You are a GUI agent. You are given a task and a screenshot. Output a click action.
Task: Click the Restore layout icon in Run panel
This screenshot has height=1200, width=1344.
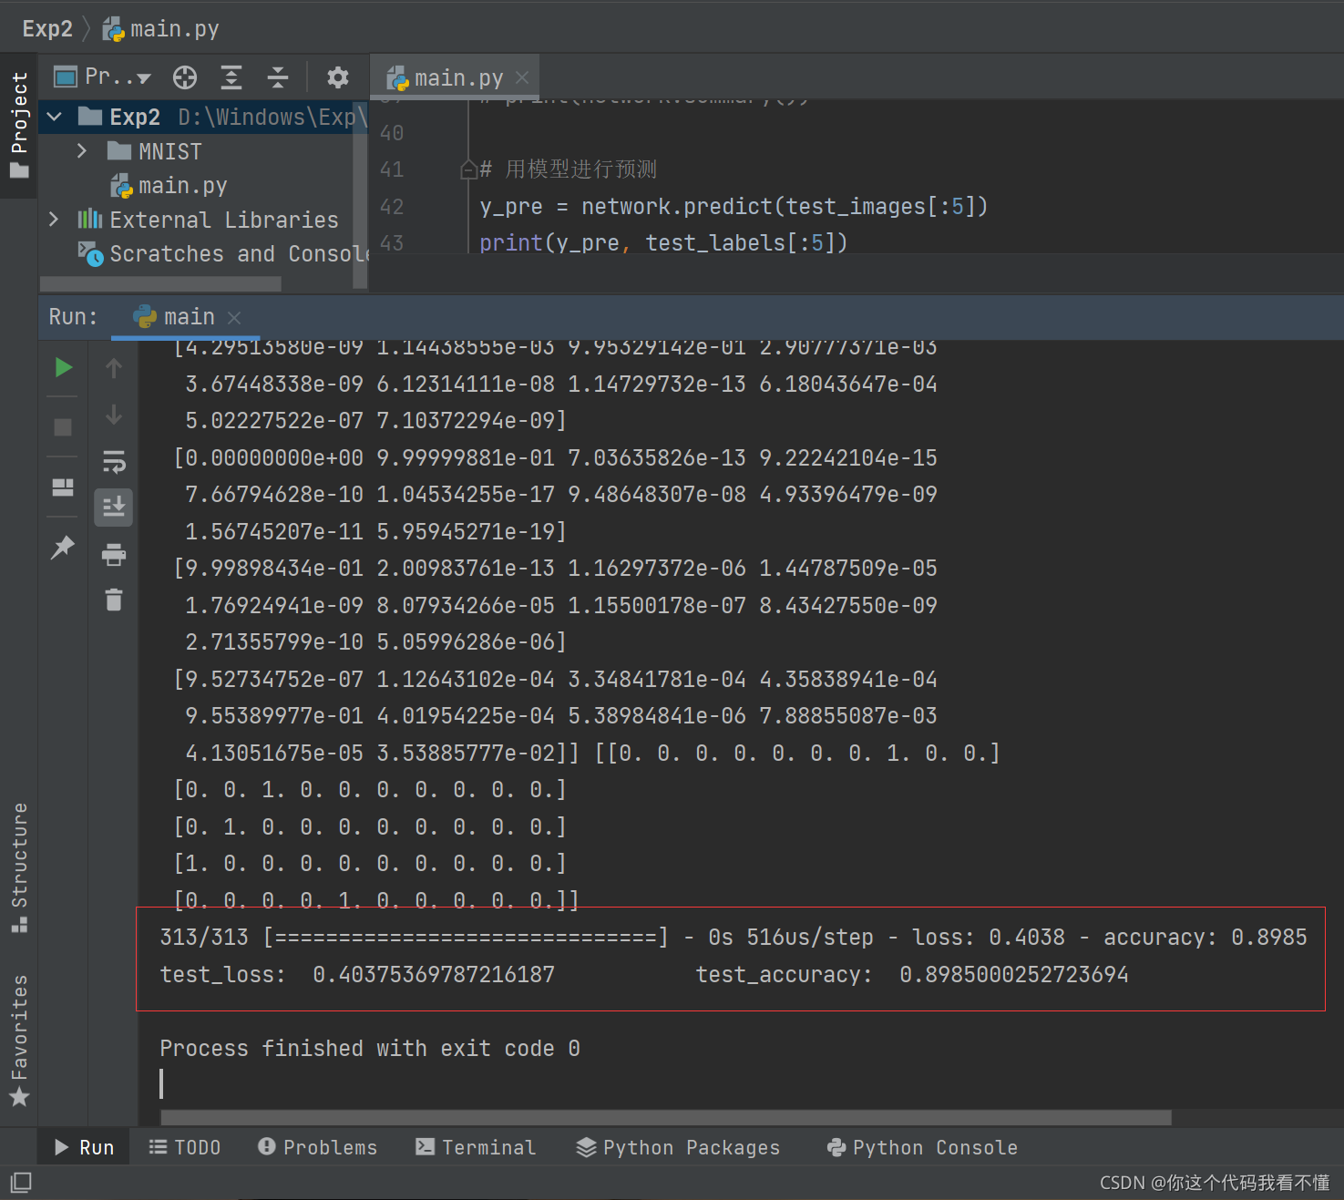click(63, 487)
